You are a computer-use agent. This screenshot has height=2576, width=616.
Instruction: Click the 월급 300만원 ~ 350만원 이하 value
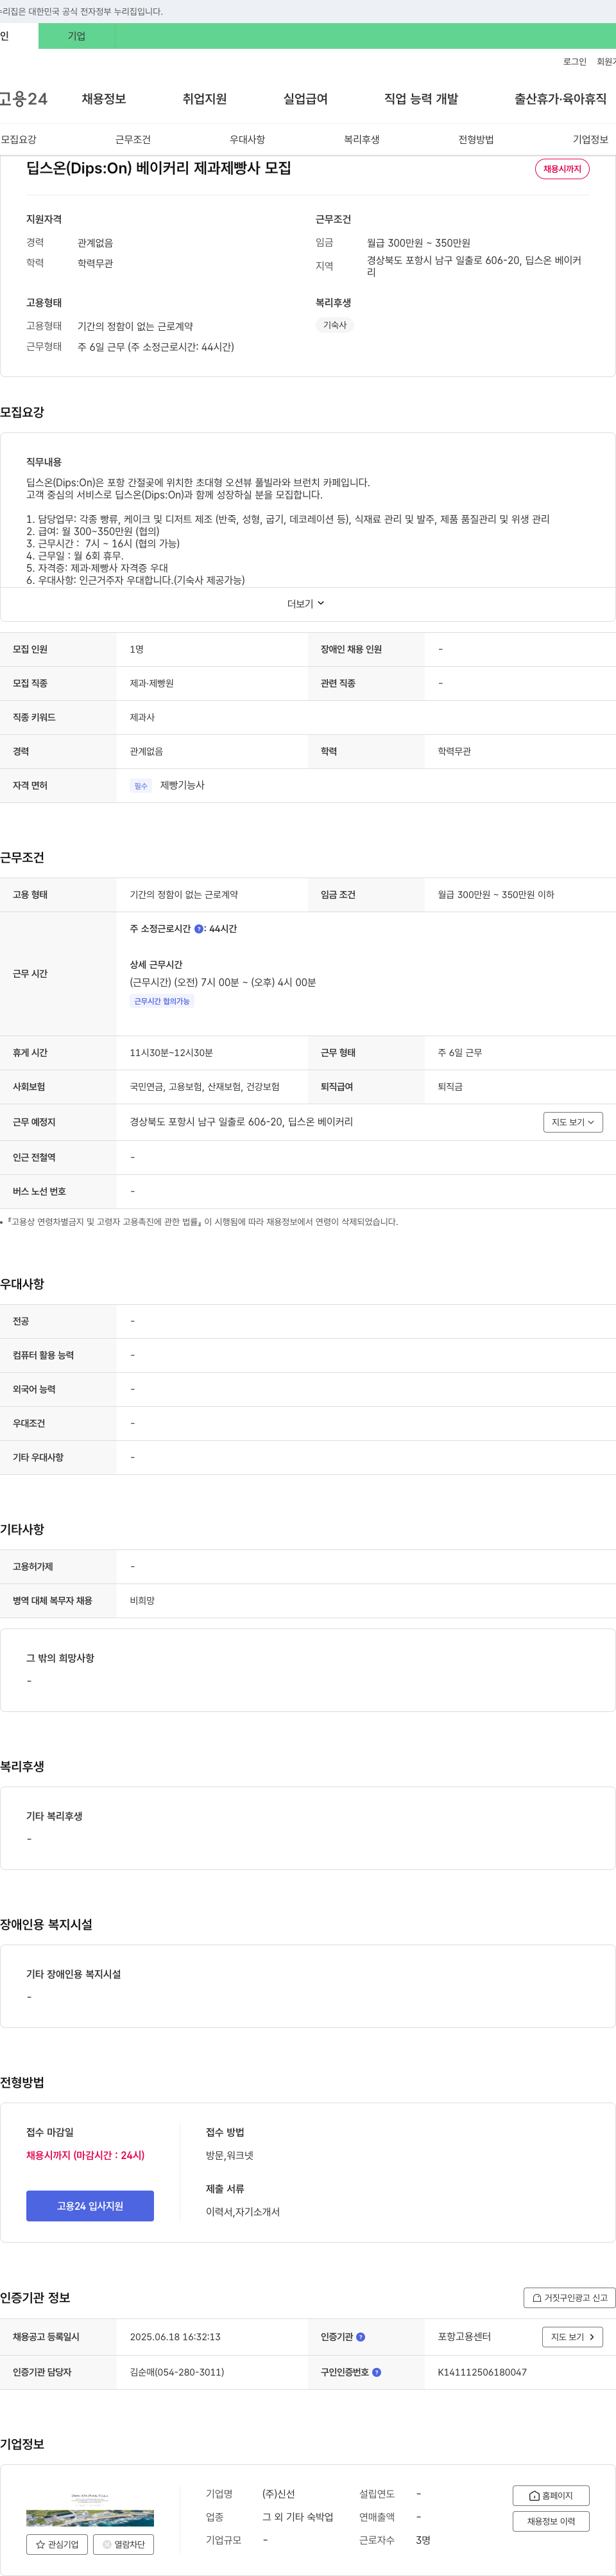tap(495, 895)
